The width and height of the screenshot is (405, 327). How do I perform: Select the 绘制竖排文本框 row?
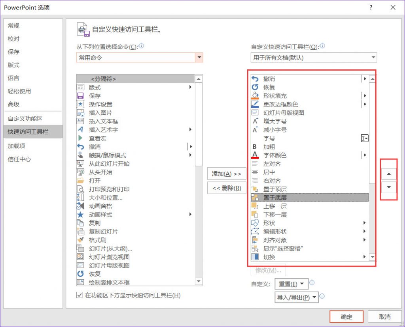tap(136, 282)
